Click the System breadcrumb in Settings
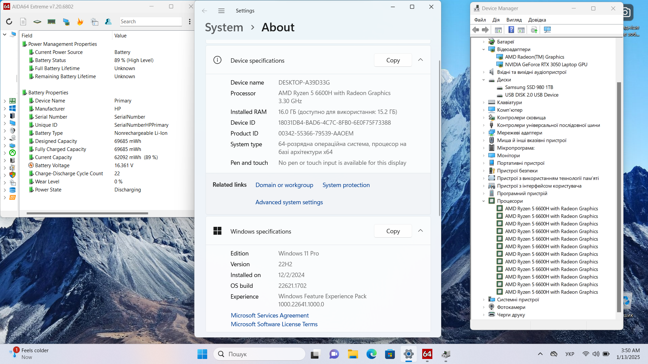Screen dimensions: 648x364 (224, 27)
